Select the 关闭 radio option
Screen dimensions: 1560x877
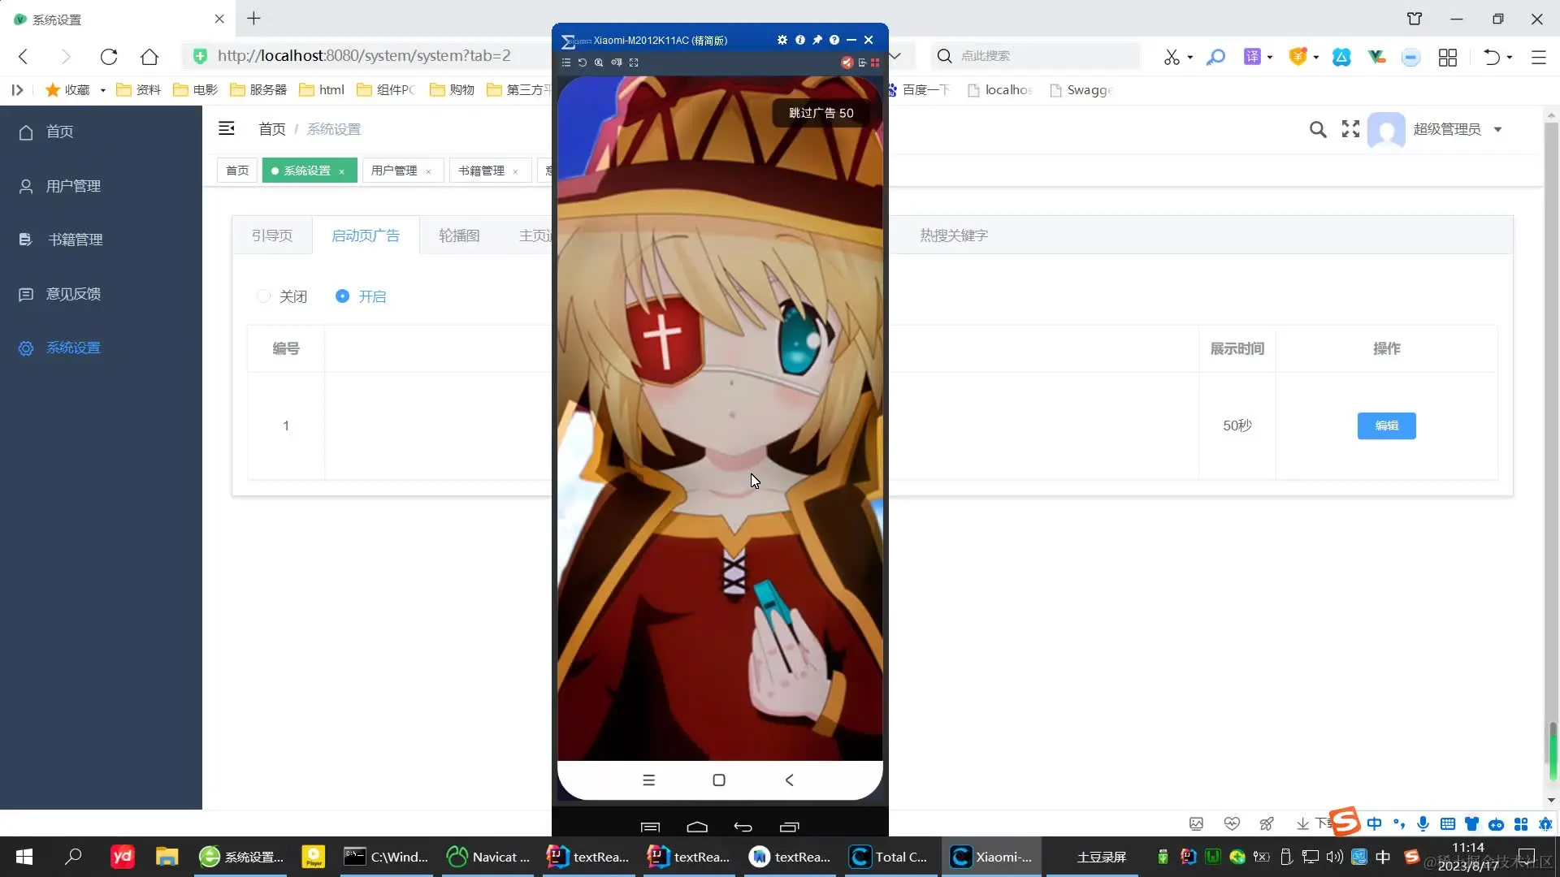click(264, 296)
